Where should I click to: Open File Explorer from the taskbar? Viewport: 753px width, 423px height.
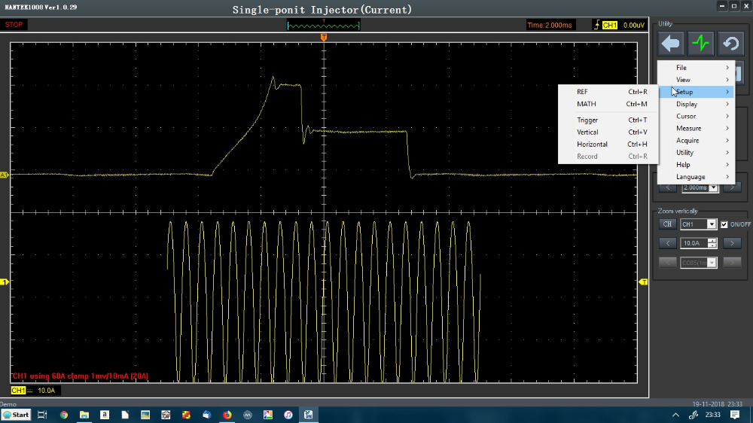click(84, 415)
